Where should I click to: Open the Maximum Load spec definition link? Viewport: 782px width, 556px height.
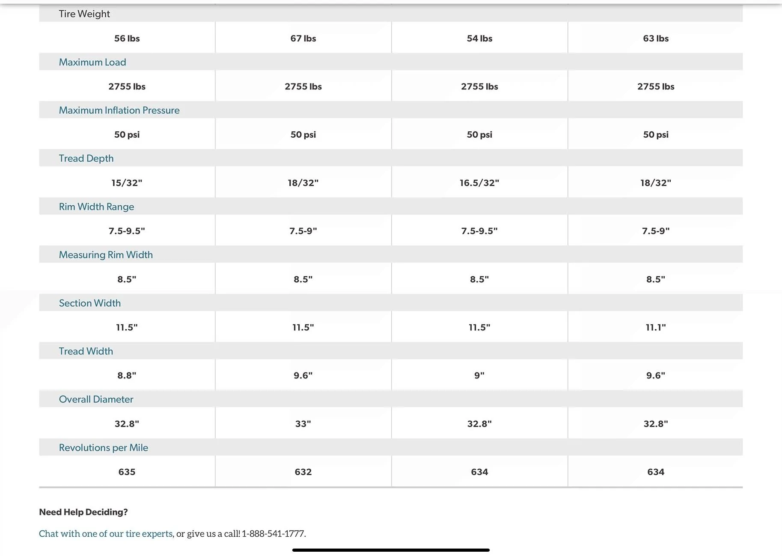92,62
